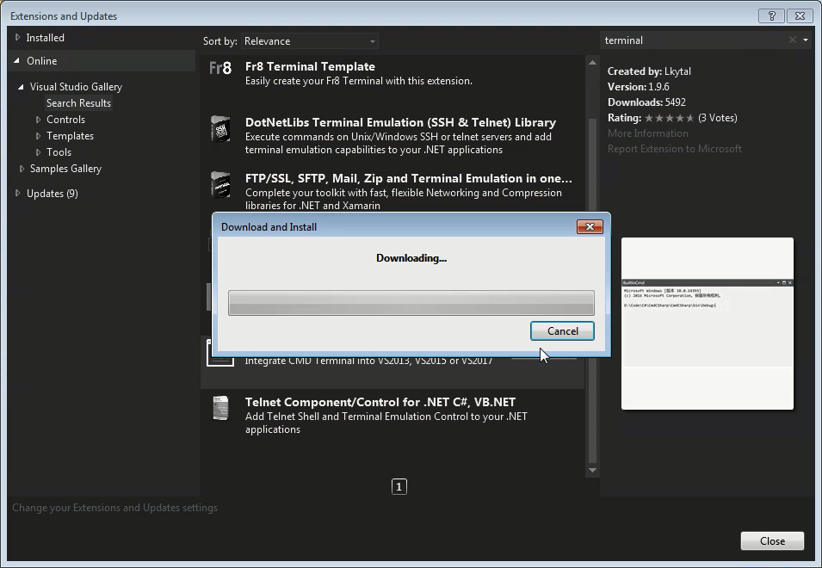
Task: Open More Information link
Action: (x=648, y=133)
